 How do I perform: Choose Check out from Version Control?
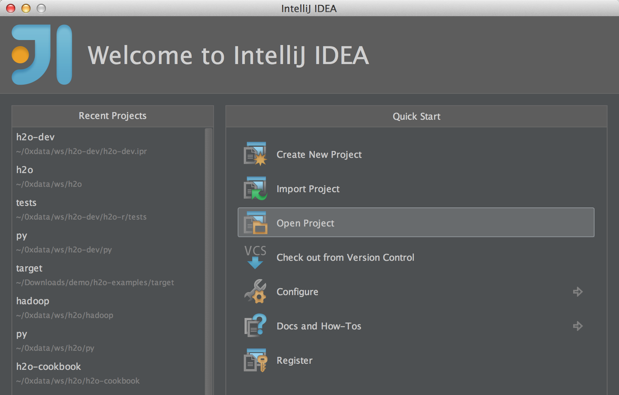(x=345, y=257)
